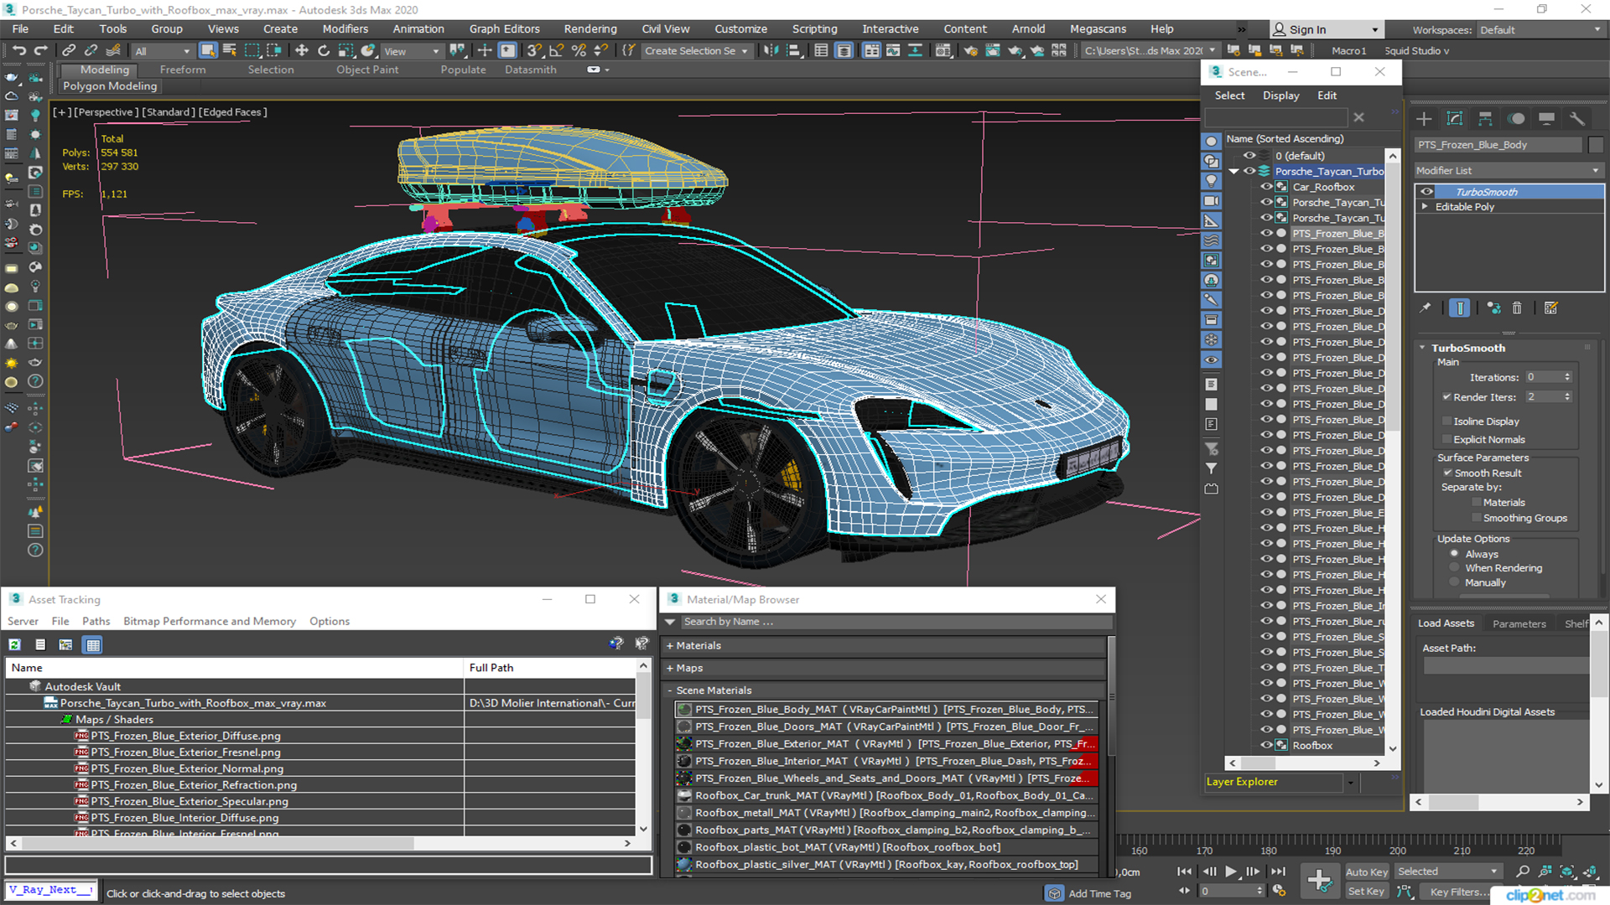Go to End frame playback button
This screenshot has height=905, width=1610.
[1277, 872]
